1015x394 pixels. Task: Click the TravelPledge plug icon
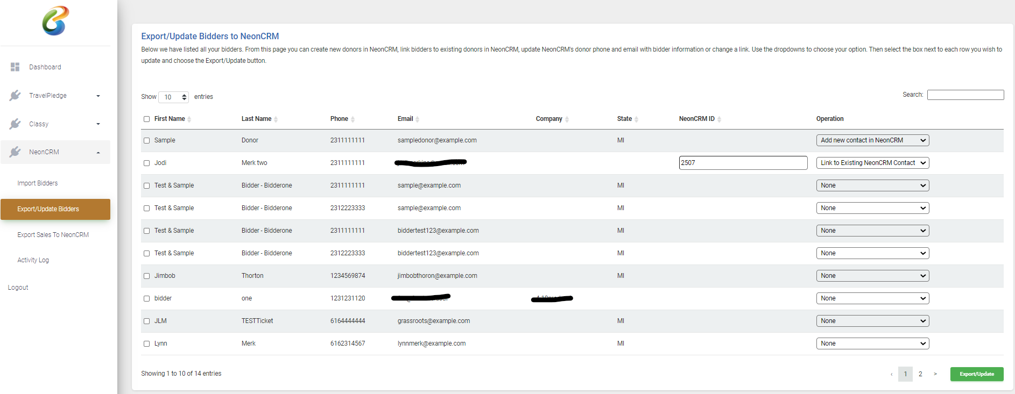pos(15,95)
